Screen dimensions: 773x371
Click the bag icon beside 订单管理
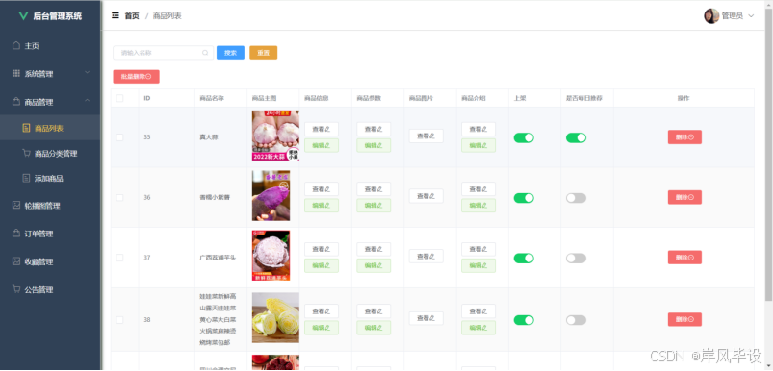pos(16,234)
